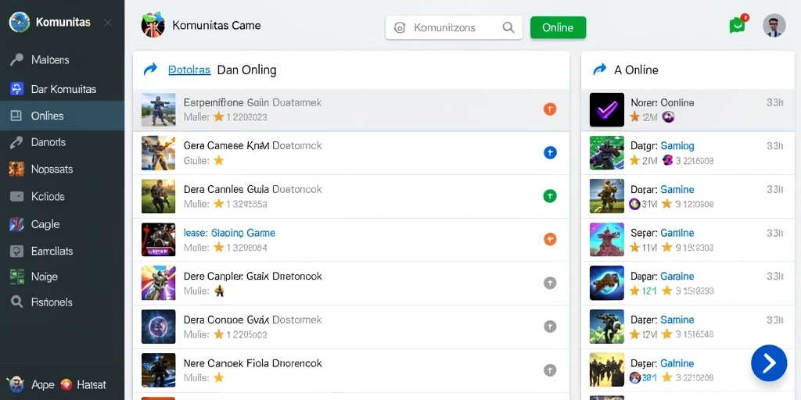Click the Komunitas globe logo in sidebar
801x400 pixels.
20,23
